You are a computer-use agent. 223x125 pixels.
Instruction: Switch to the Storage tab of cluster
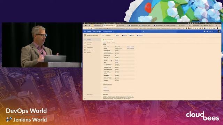(x=109, y=42)
